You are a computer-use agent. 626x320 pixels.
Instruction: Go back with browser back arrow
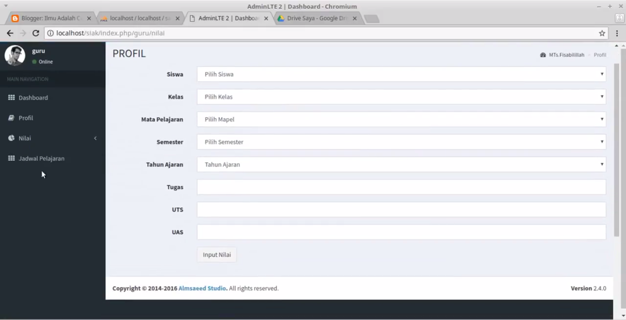click(x=10, y=33)
